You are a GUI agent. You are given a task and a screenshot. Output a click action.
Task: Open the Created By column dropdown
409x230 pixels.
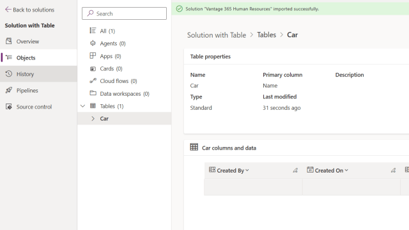click(x=247, y=171)
